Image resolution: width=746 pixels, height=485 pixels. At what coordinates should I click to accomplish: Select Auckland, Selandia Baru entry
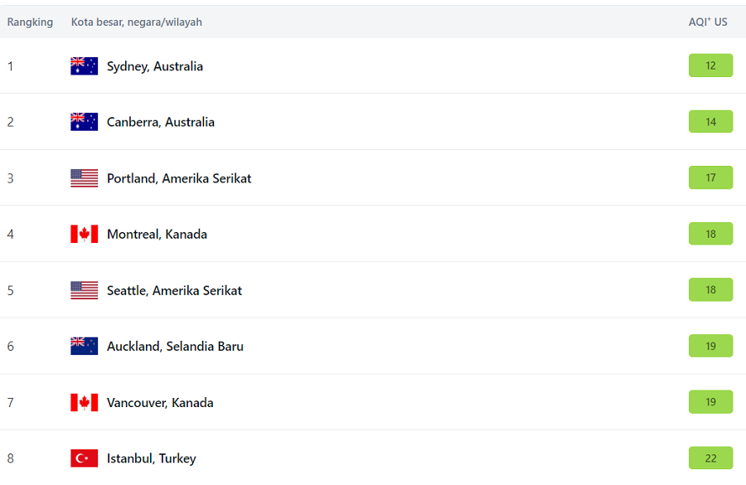(175, 346)
